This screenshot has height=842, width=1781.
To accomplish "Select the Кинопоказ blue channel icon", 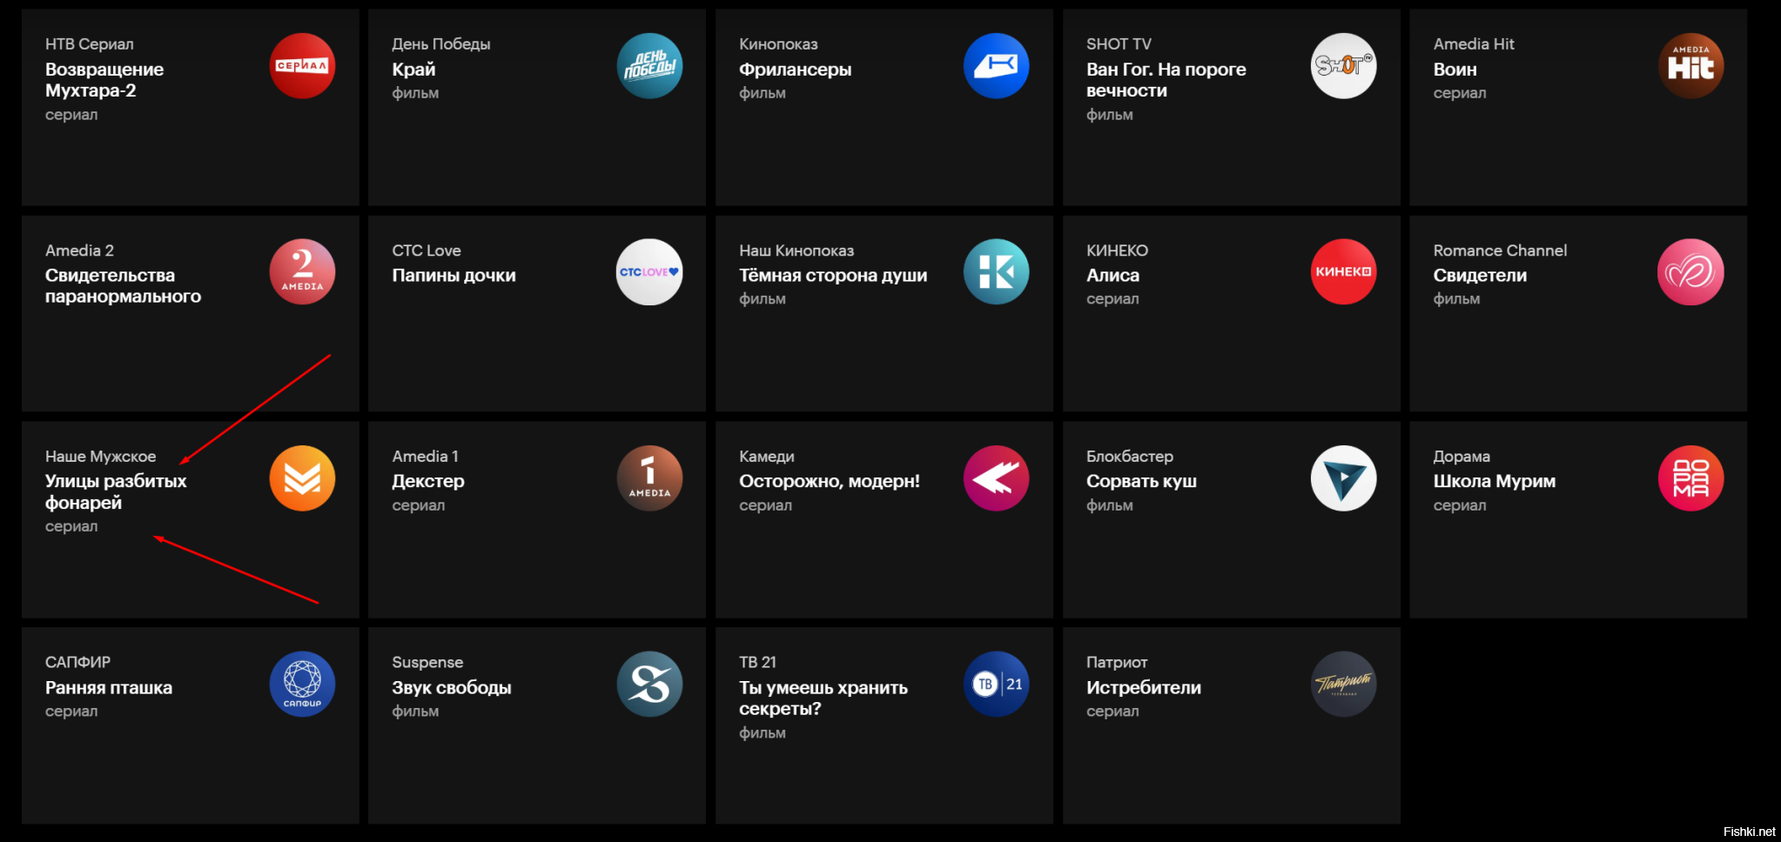I will [997, 66].
